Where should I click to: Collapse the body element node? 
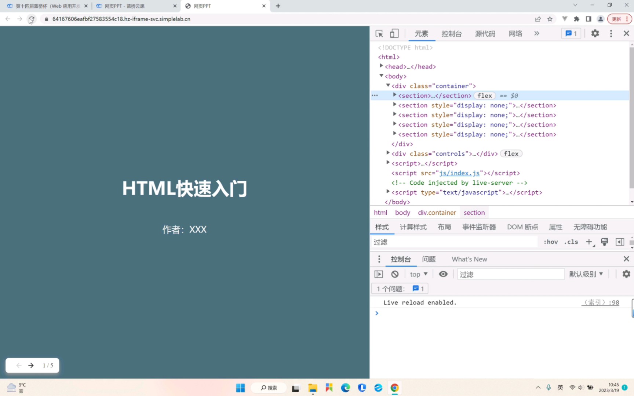(381, 76)
